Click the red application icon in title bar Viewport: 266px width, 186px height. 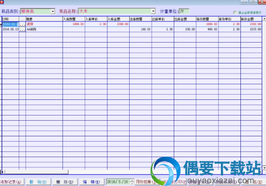(x=2, y=2)
